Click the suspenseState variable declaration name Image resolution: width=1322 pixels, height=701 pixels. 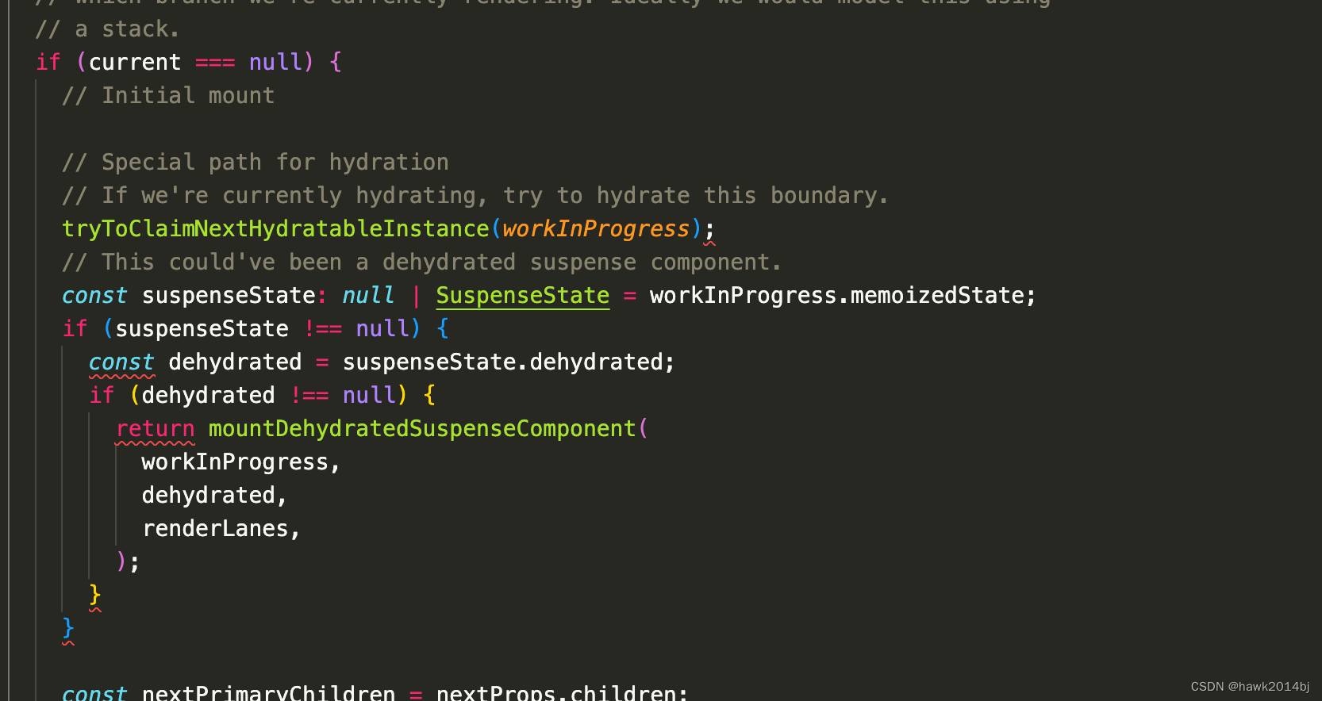[229, 296]
